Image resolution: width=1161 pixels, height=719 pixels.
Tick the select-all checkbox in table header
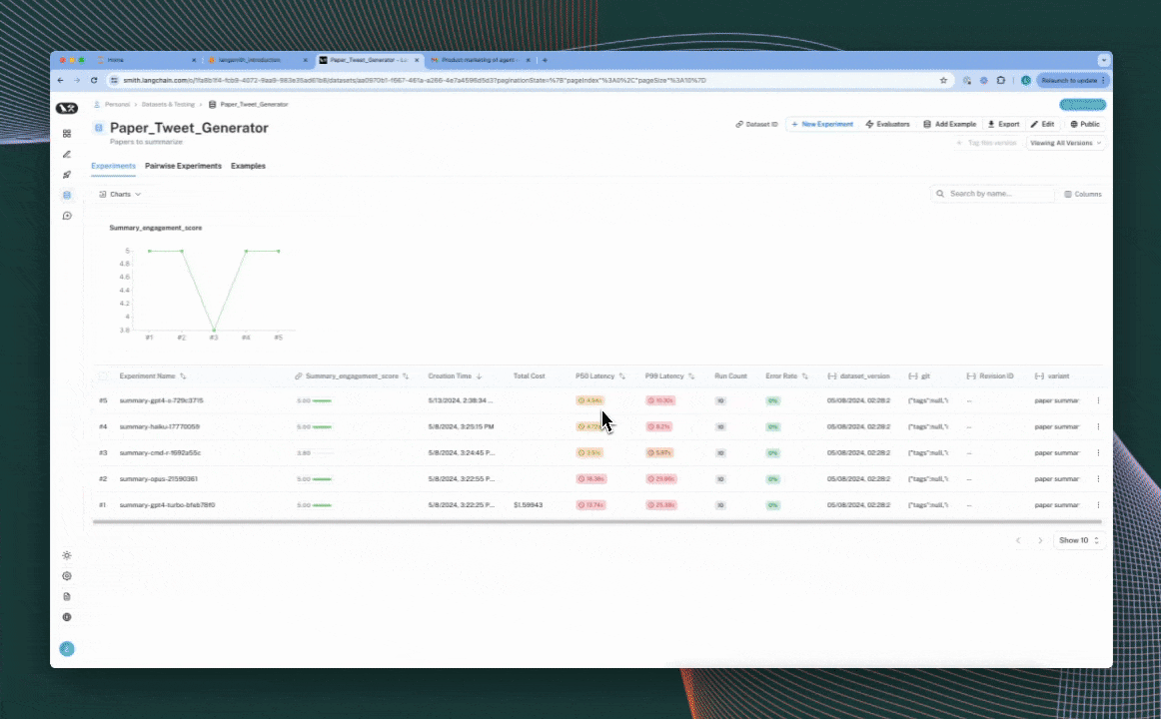[x=103, y=376]
